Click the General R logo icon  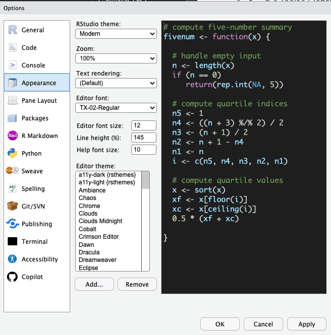tap(13, 30)
